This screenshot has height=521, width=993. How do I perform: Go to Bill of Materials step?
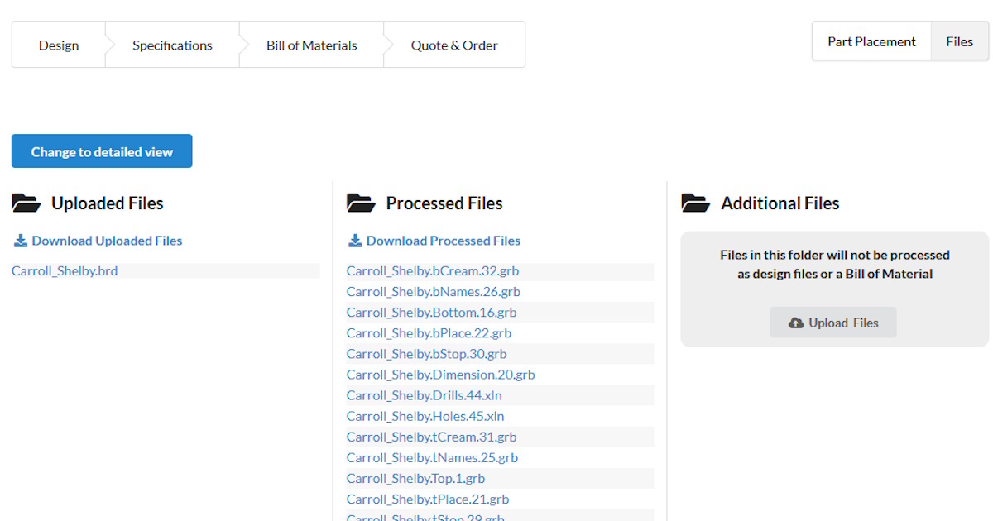(x=310, y=45)
